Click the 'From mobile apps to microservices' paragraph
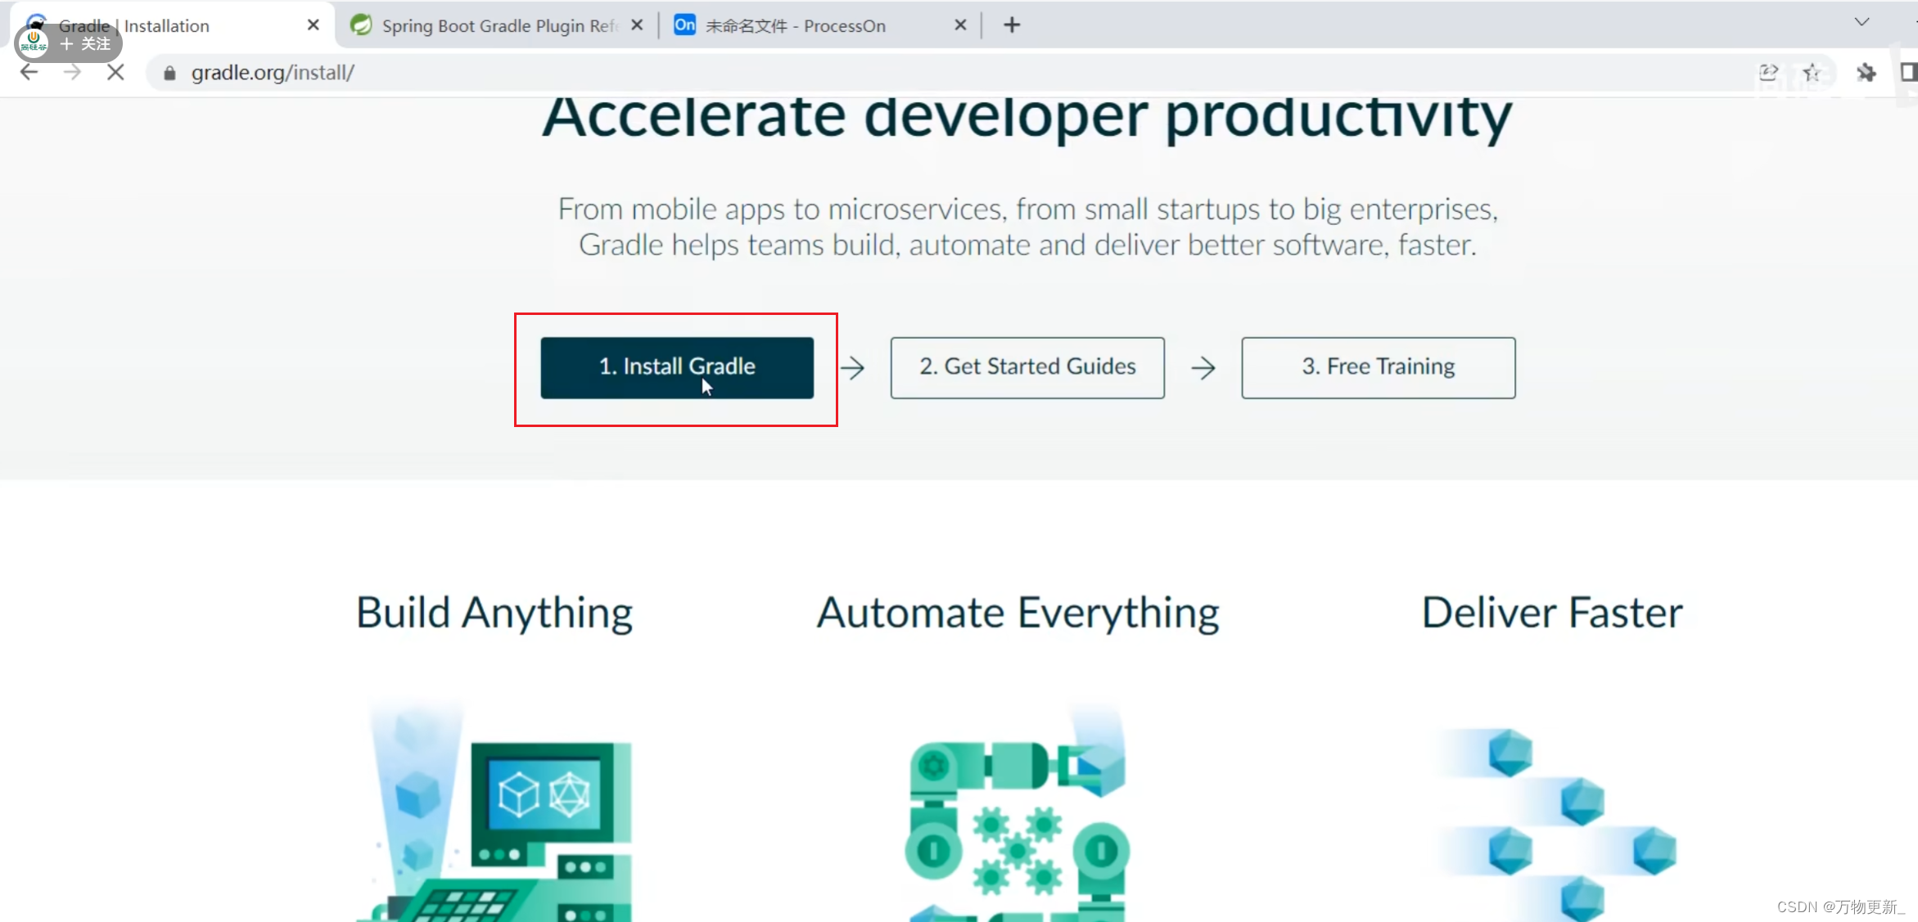The height and width of the screenshot is (922, 1918). point(1028,227)
